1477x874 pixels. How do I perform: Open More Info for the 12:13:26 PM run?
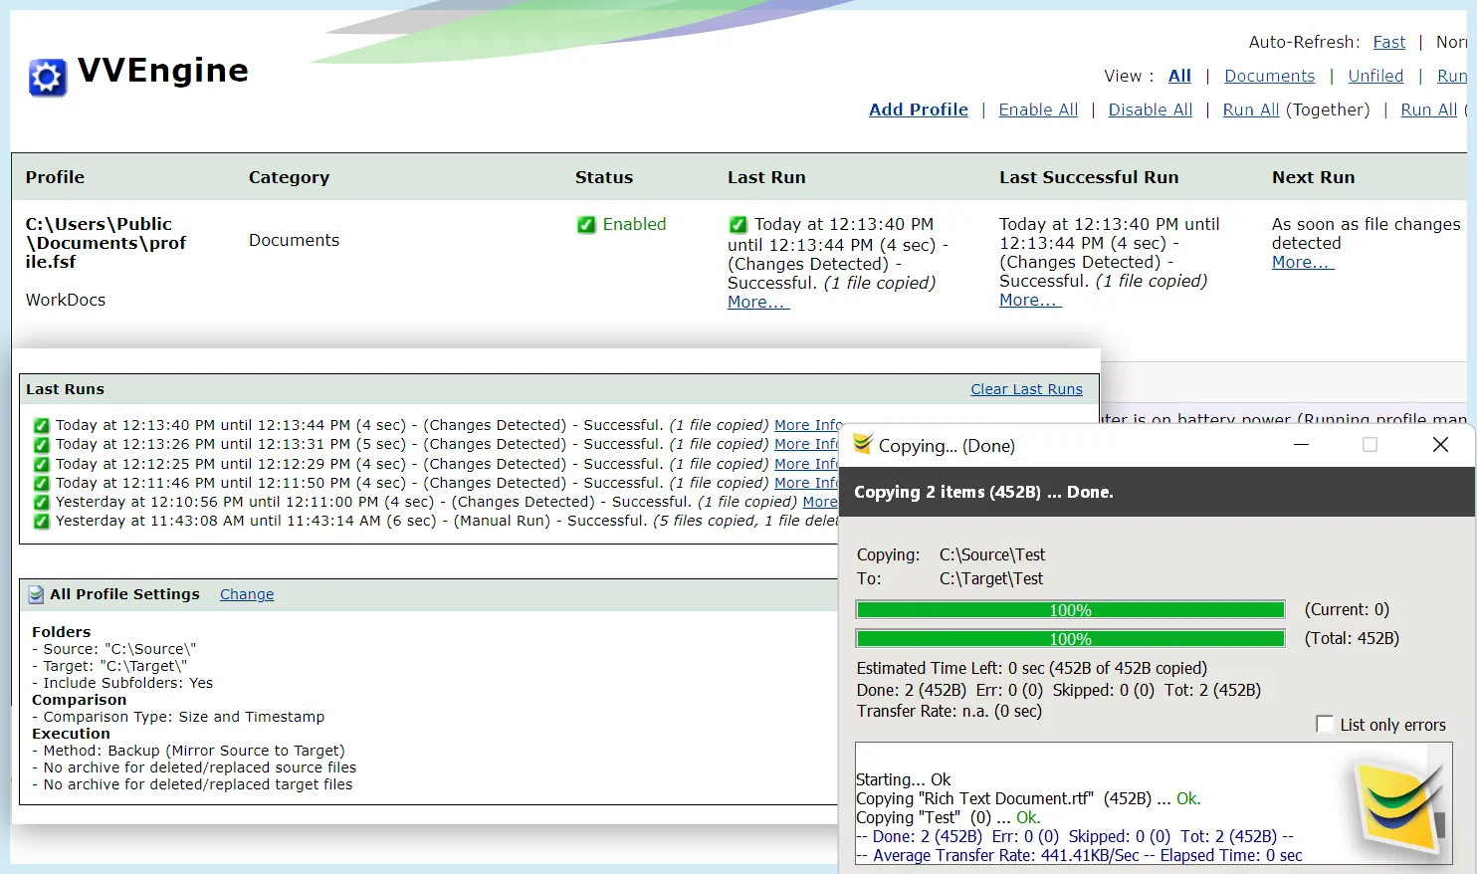coord(806,444)
